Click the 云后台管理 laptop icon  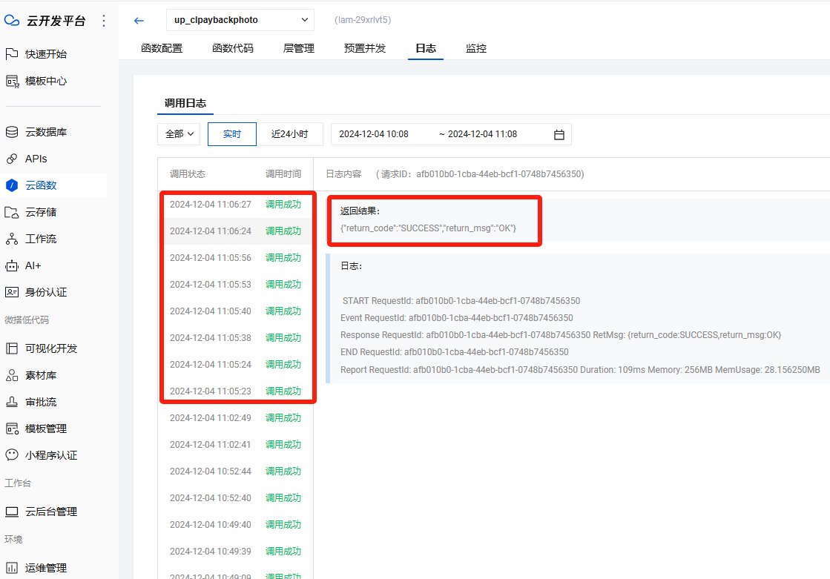(12, 512)
